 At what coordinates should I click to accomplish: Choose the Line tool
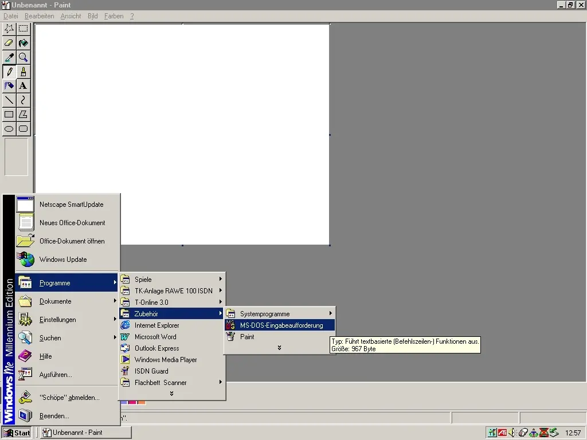coord(9,100)
